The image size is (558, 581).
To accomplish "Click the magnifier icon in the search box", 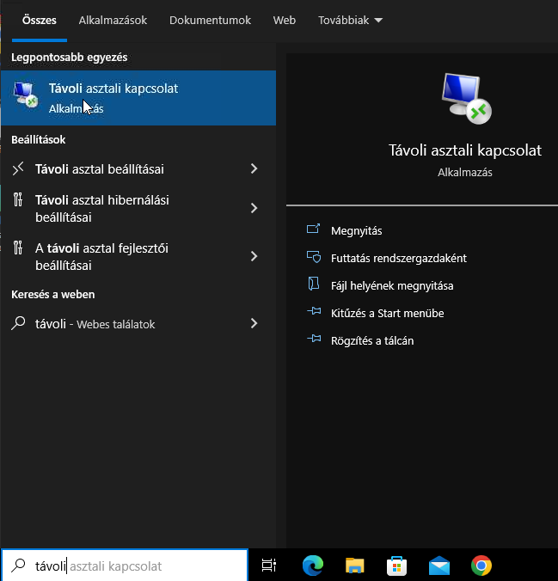I will pos(18,566).
